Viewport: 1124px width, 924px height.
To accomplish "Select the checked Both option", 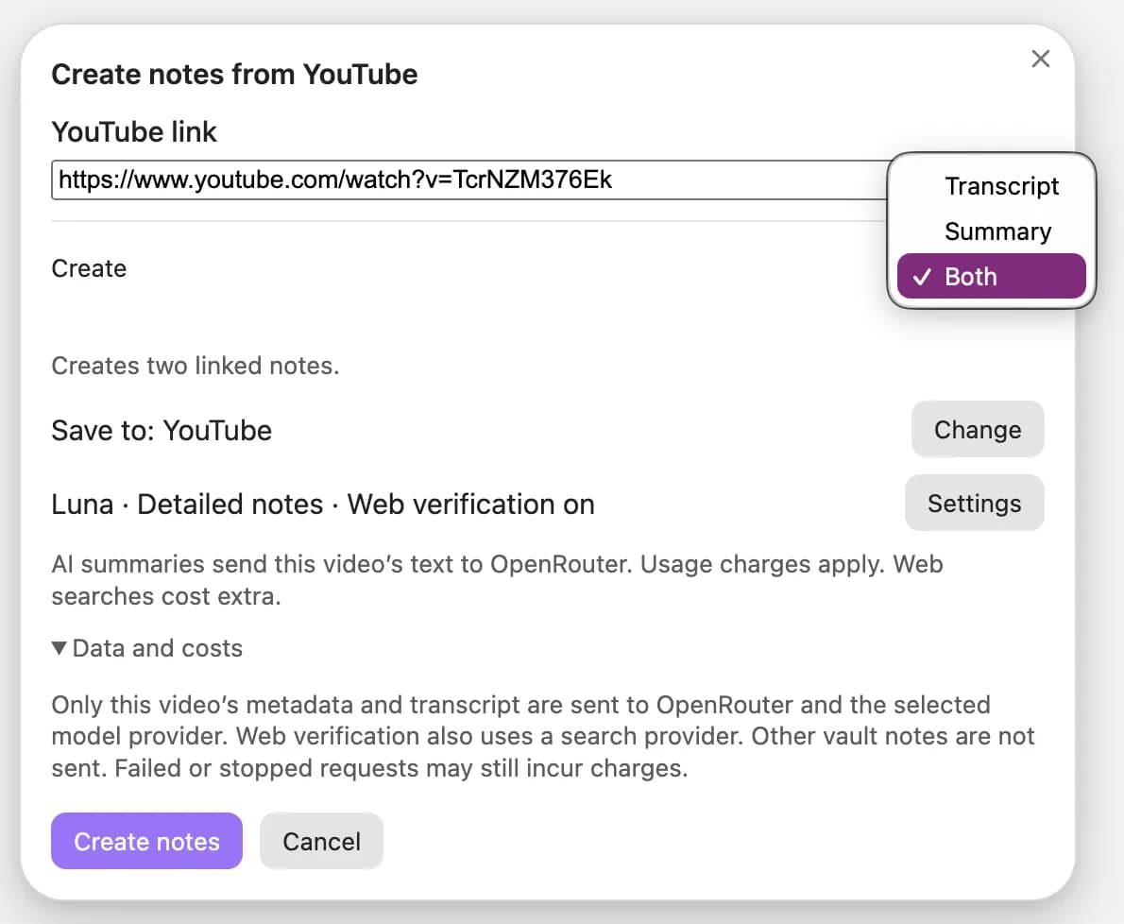I will [992, 276].
